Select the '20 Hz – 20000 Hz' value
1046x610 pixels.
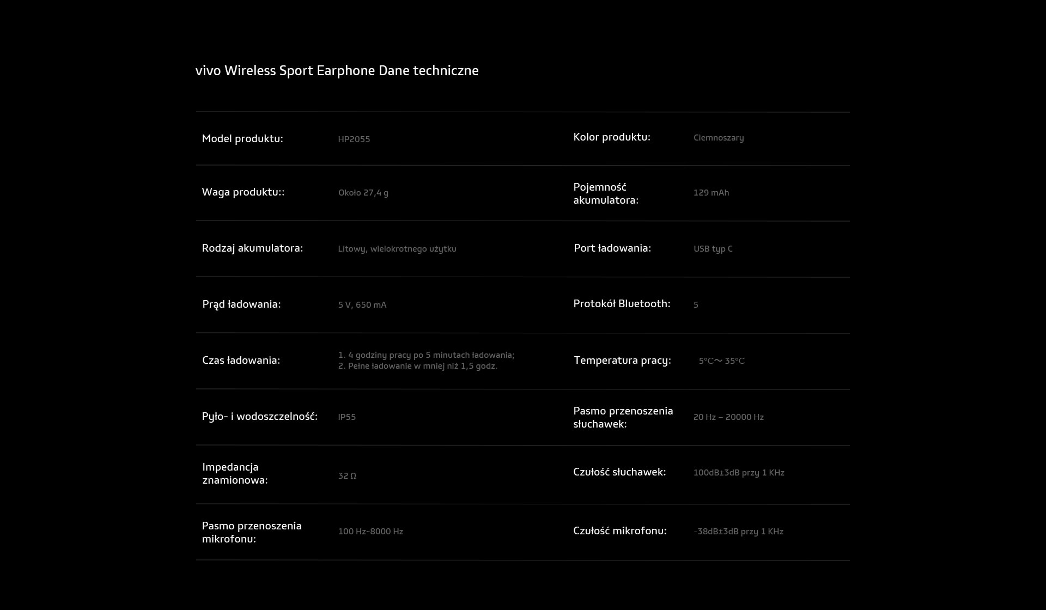click(x=728, y=417)
